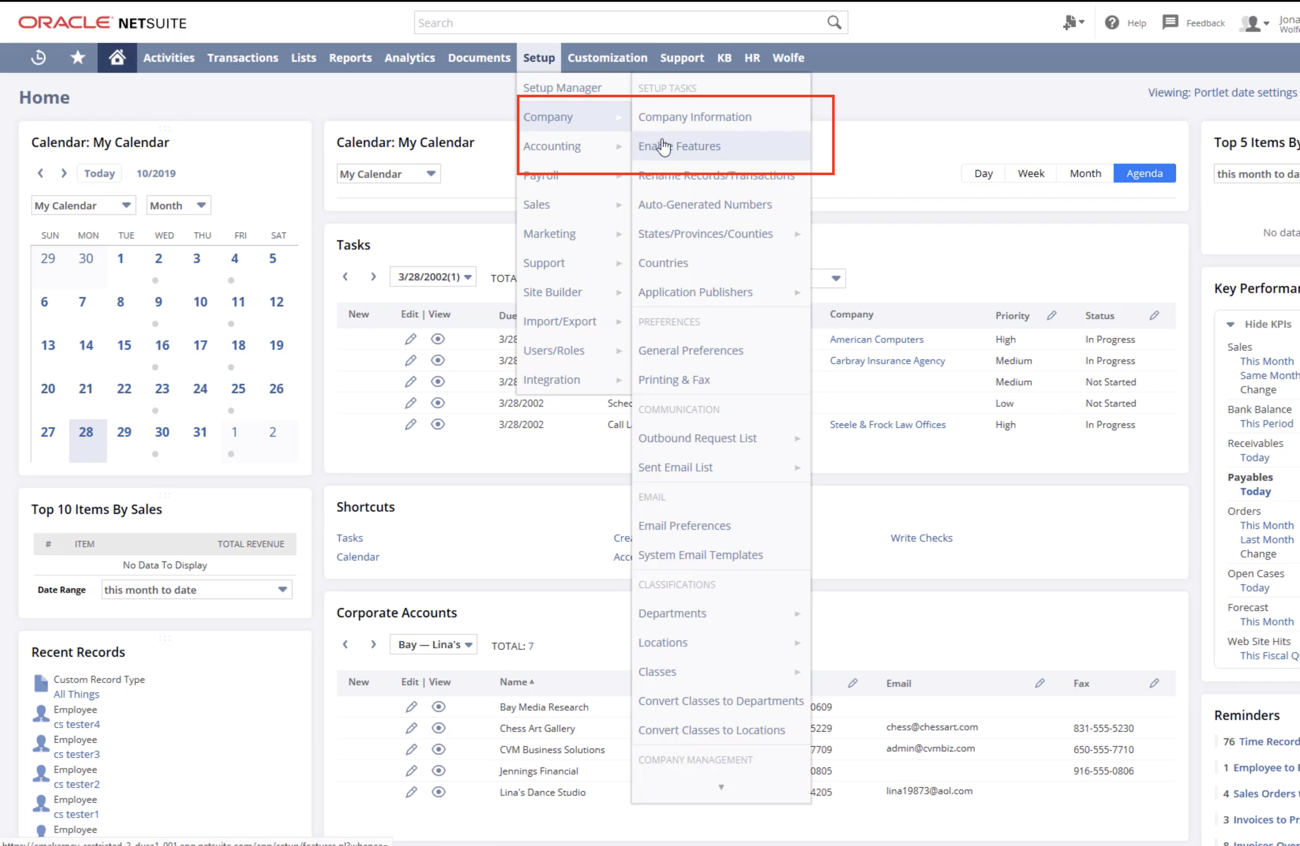Open the Shortcuts star icon
Image resolution: width=1300 pixels, height=846 pixels.
click(77, 57)
